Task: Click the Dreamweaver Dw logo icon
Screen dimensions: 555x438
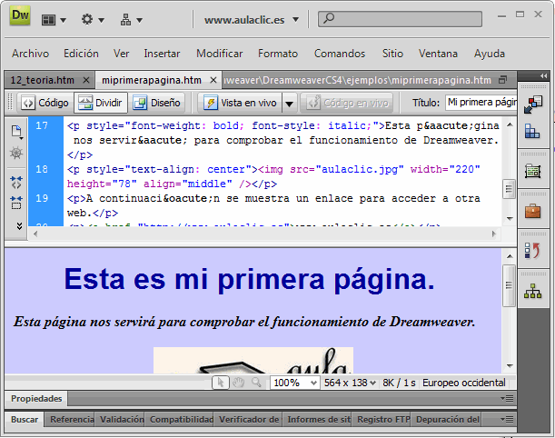Action: [20, 15]
